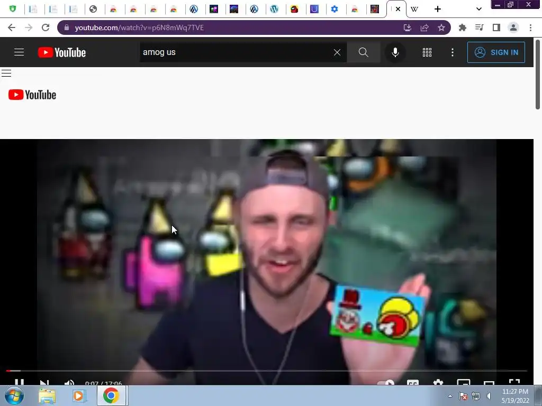Go back to the previous page
The image size is (542, 406).
click(x=12, y=27)
